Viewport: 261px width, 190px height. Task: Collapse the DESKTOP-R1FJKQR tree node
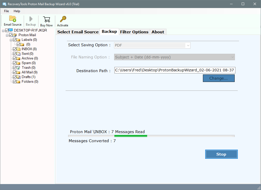pyautogui.click(x=3, y=31)
